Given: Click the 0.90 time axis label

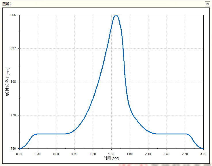Looking at the screenshot, I should (x=74, y=154).
